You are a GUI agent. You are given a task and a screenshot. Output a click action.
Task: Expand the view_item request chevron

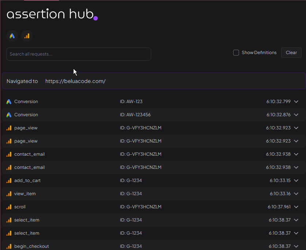click(x=296, y=194)
